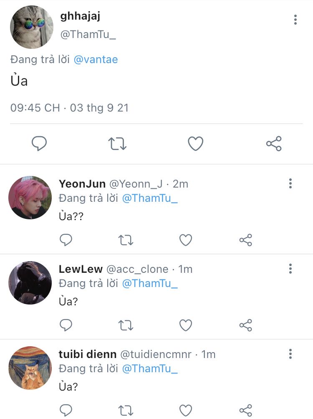Share the main ghhajaj tweet
Image resolution: width=313 pixels, height=419 pixels.
(274, 144)
